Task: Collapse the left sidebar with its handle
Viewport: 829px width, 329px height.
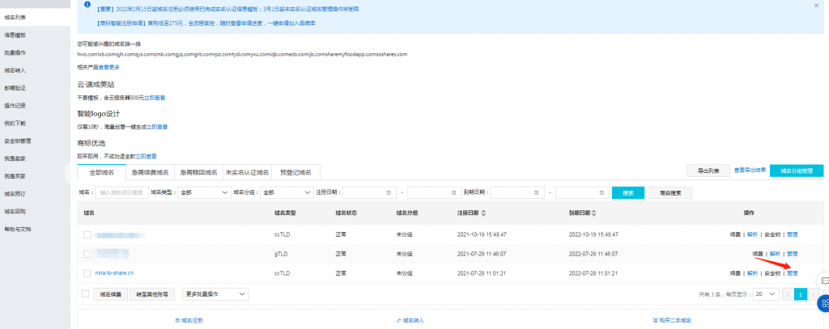Action: (x=68, y=172)
